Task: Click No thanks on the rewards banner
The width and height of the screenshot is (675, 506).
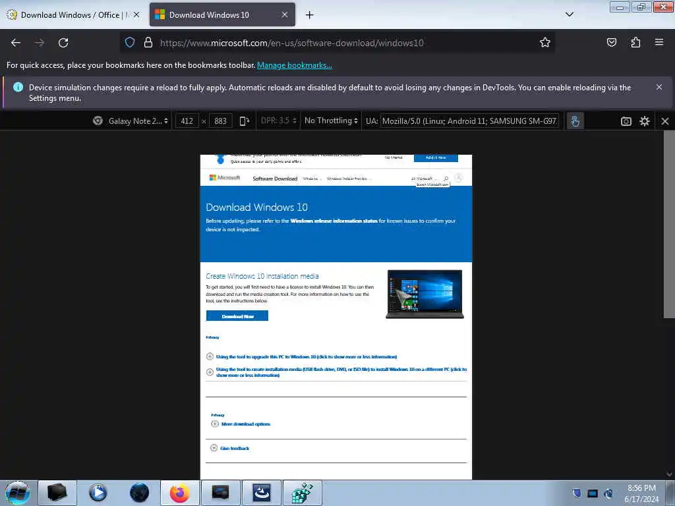Action: coord(394,157)
